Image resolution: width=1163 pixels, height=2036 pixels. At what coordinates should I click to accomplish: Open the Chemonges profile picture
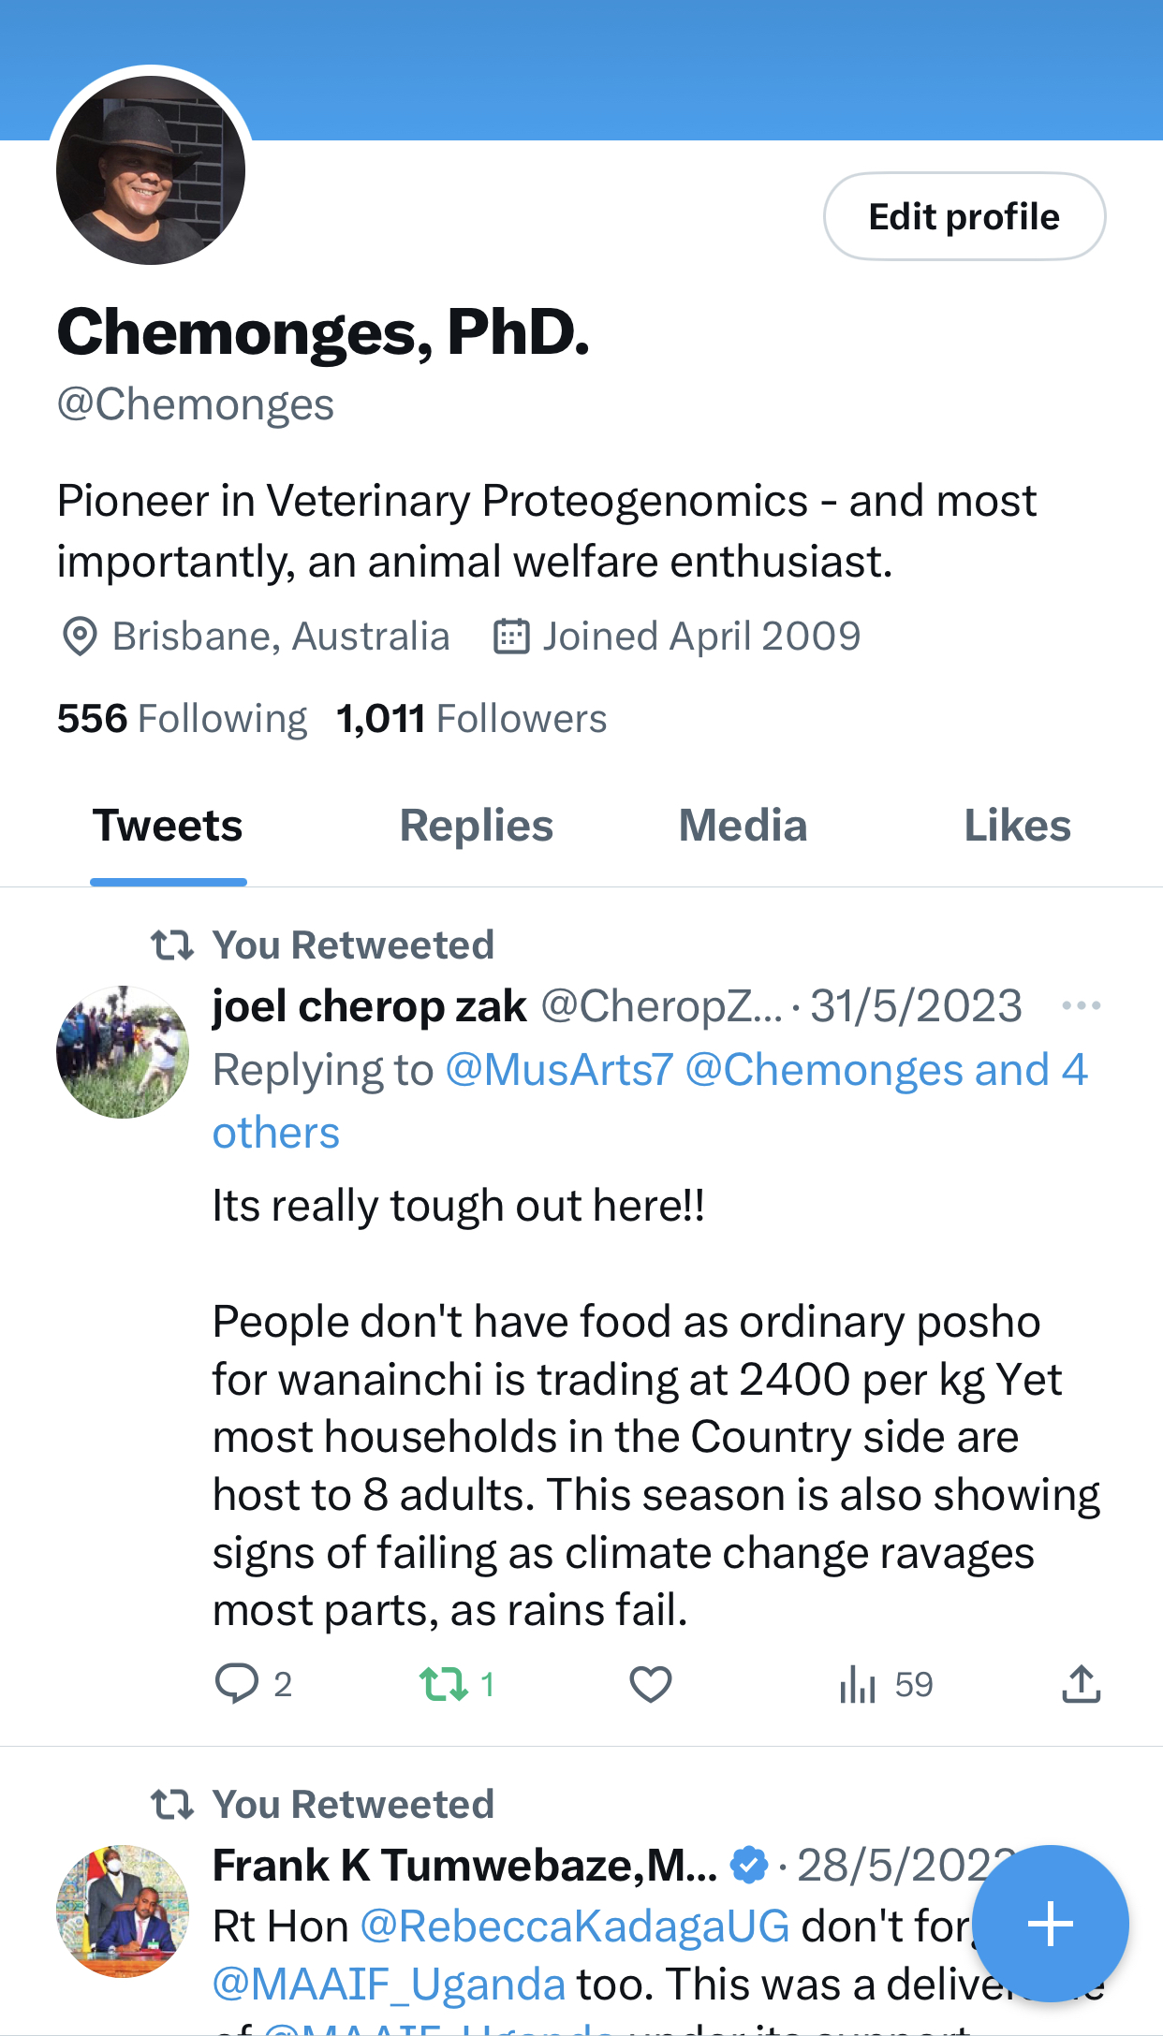point(151,170)
